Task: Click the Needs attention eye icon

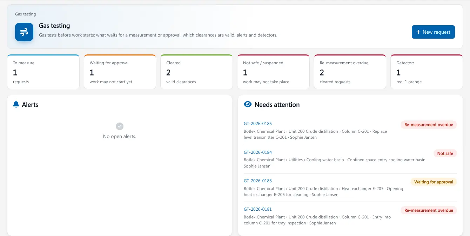Action: coord(248,104)
